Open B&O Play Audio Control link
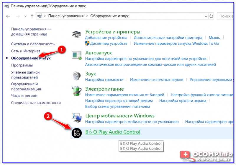The image size is (236, 165). pos(113,132)
